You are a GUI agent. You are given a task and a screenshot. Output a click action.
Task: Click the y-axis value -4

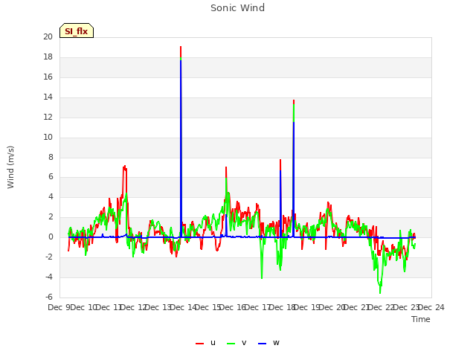click(49, 277)
